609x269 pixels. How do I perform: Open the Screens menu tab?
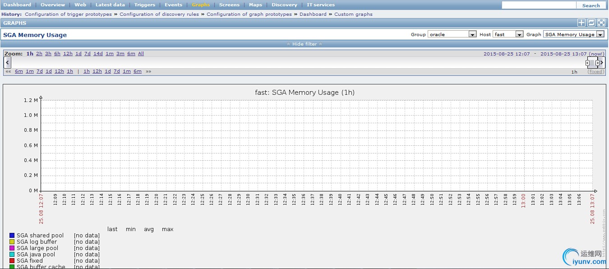(229, 5)
